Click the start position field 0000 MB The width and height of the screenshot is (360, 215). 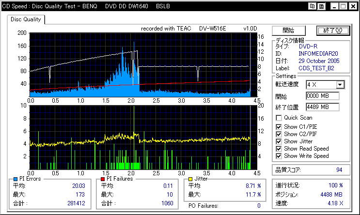(322, 96)
